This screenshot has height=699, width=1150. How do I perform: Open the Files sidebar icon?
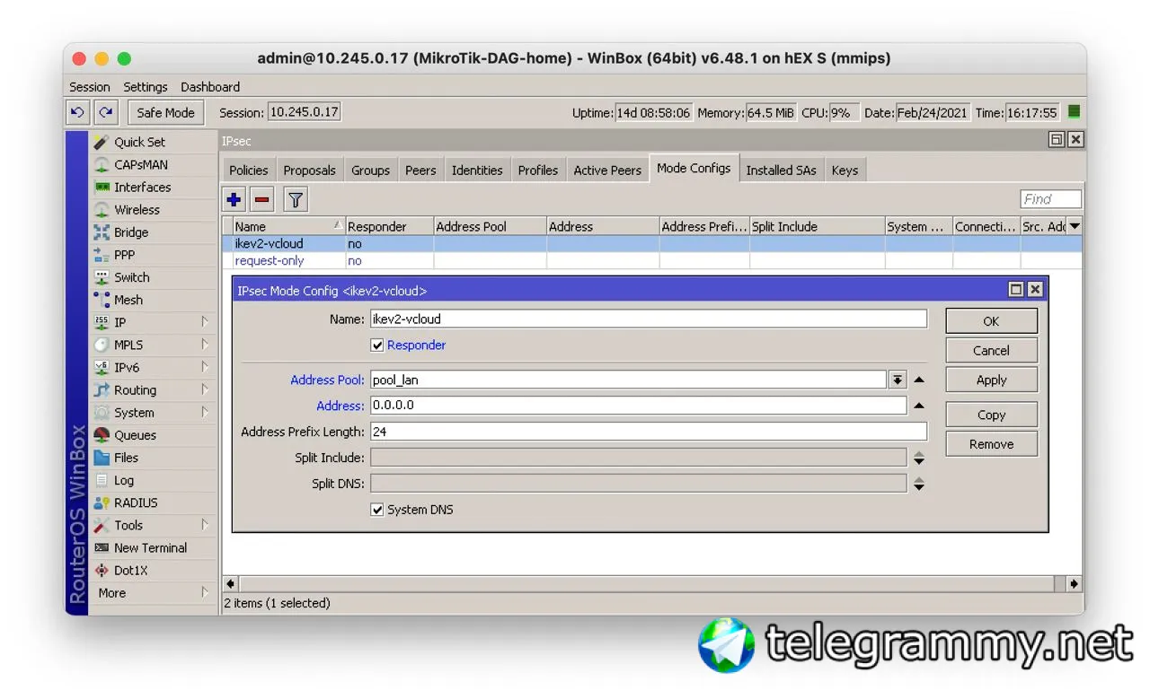point(102,458)
